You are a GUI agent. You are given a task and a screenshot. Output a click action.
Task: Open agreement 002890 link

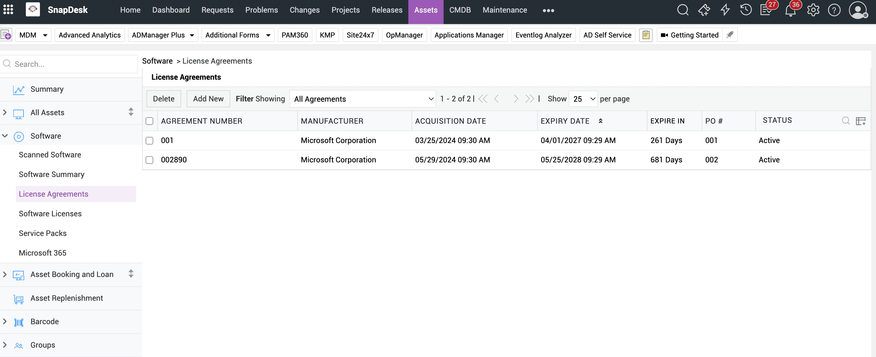tap(173, 160)
